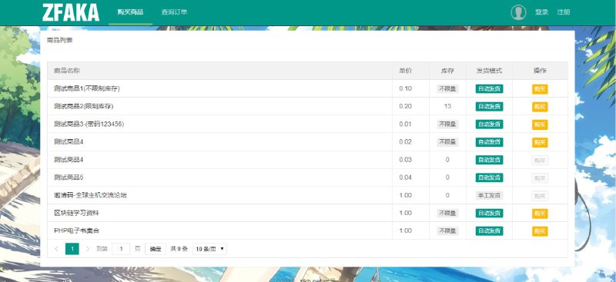Click greyed 购买 for 邀请码-全球主机交流论坛
616x282 pixels.
tap(540, 196)
